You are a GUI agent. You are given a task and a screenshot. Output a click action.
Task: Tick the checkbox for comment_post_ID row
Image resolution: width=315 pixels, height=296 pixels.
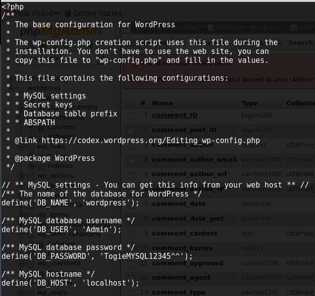point(131,131)
